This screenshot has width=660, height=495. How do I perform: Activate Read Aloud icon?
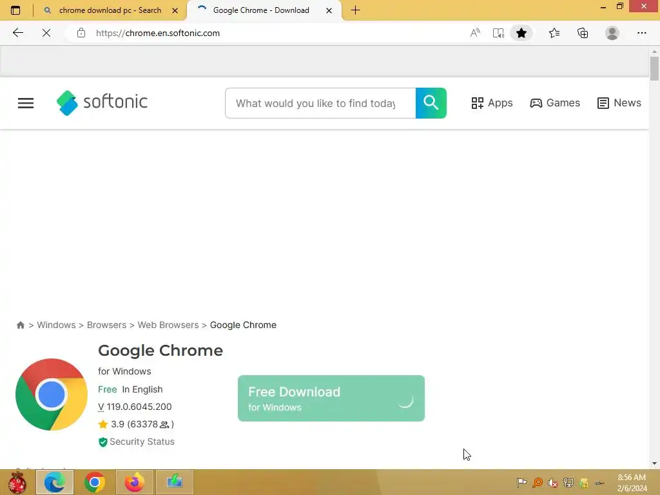pos(475,33)
